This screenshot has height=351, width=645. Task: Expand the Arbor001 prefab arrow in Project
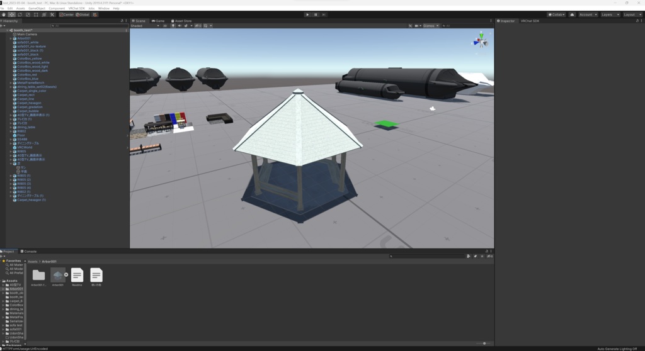click(x=66, y=274)
